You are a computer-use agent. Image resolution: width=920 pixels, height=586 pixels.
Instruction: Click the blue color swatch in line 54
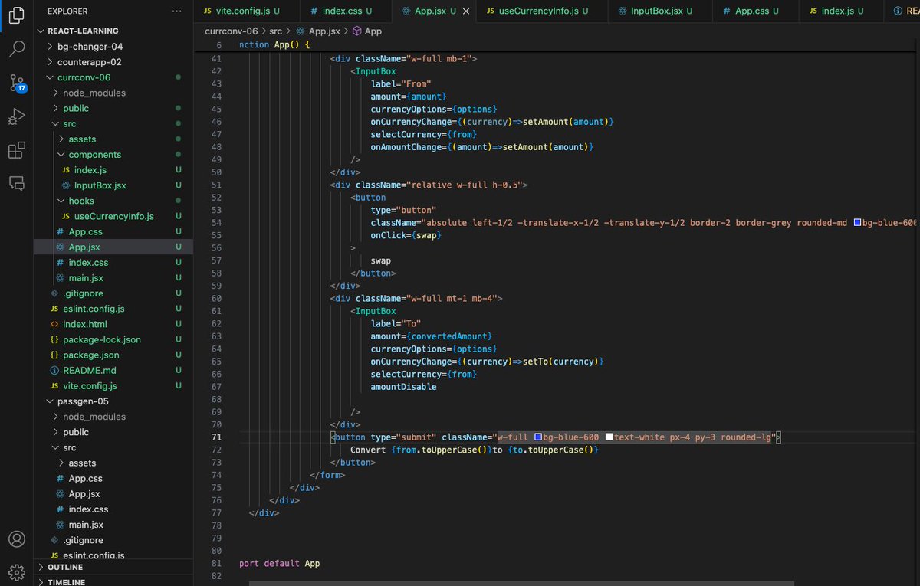(x=858, y=223)
